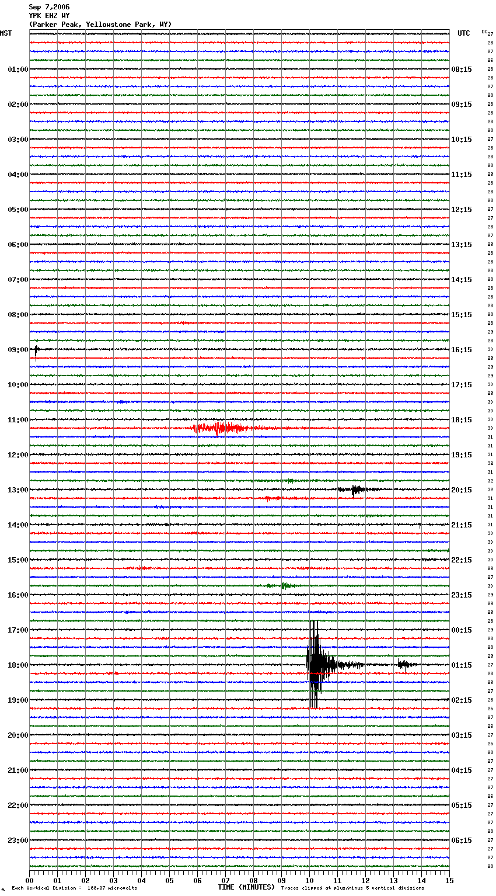Click the UTC "16:15" row label
This screenshot has height=896, width=496.
click(x=462, y=350)
